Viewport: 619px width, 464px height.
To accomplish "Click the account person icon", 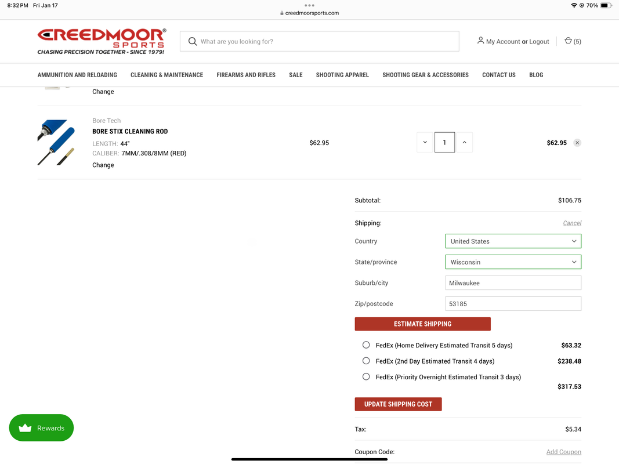I will click(x=480, y=40).
